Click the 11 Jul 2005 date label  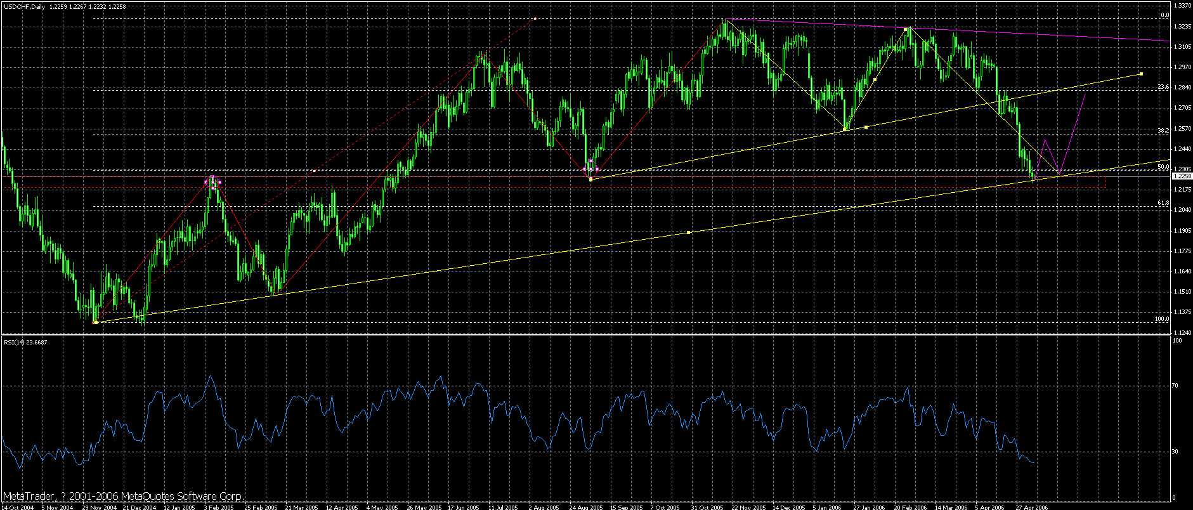(x=504, y=507)
